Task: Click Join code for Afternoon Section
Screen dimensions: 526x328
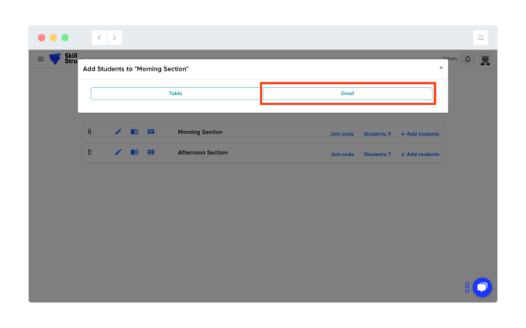Action: (x=342, y=155)
